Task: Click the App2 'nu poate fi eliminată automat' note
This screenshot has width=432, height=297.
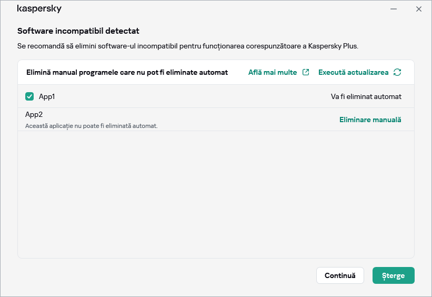Action: 92,126
